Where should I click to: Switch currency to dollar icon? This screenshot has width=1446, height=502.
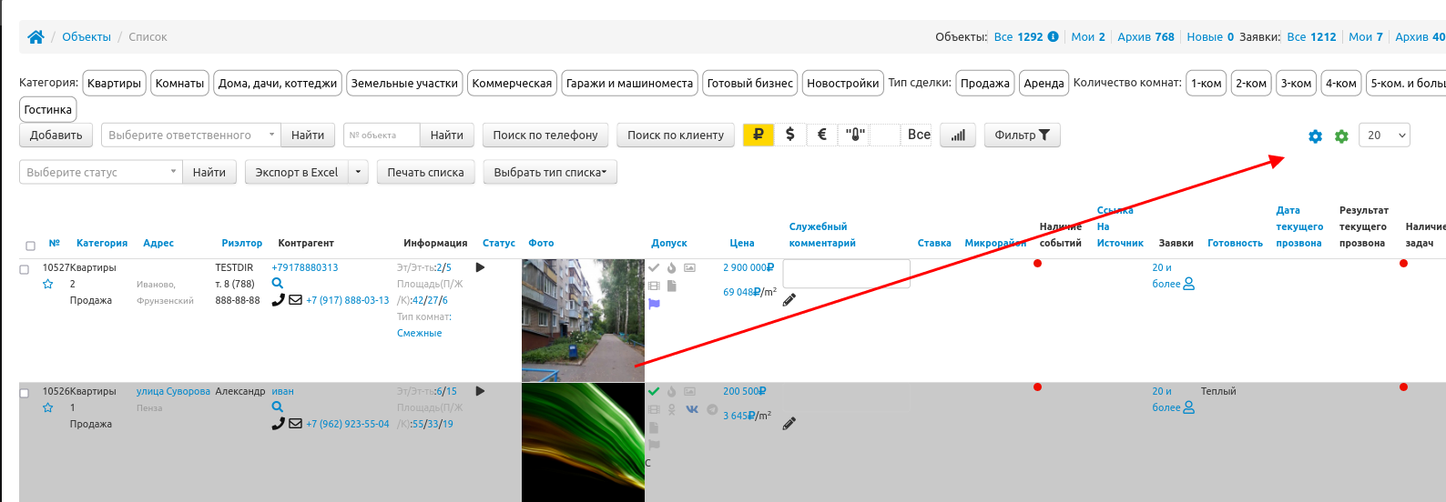pyautogui.click(x=790, y=135)
